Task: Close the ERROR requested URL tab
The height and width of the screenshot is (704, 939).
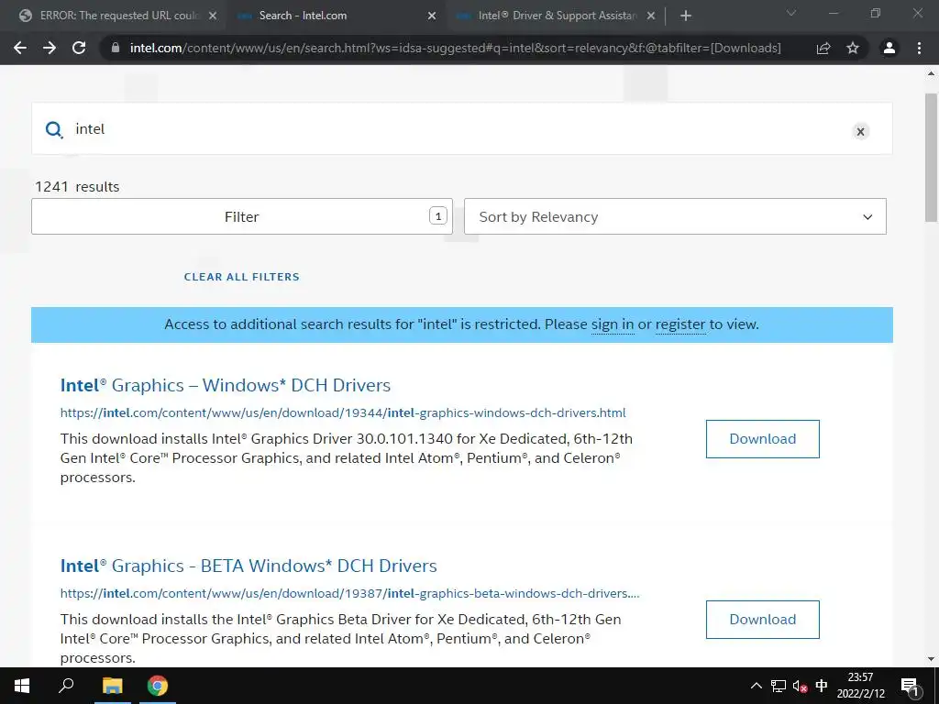Action: point(213,16)
